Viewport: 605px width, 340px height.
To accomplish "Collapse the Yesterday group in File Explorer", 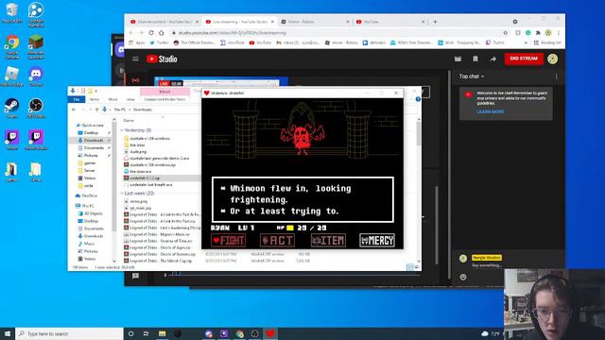I will click(122, 130).
